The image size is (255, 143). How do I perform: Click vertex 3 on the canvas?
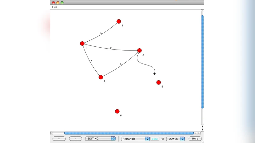139,51
